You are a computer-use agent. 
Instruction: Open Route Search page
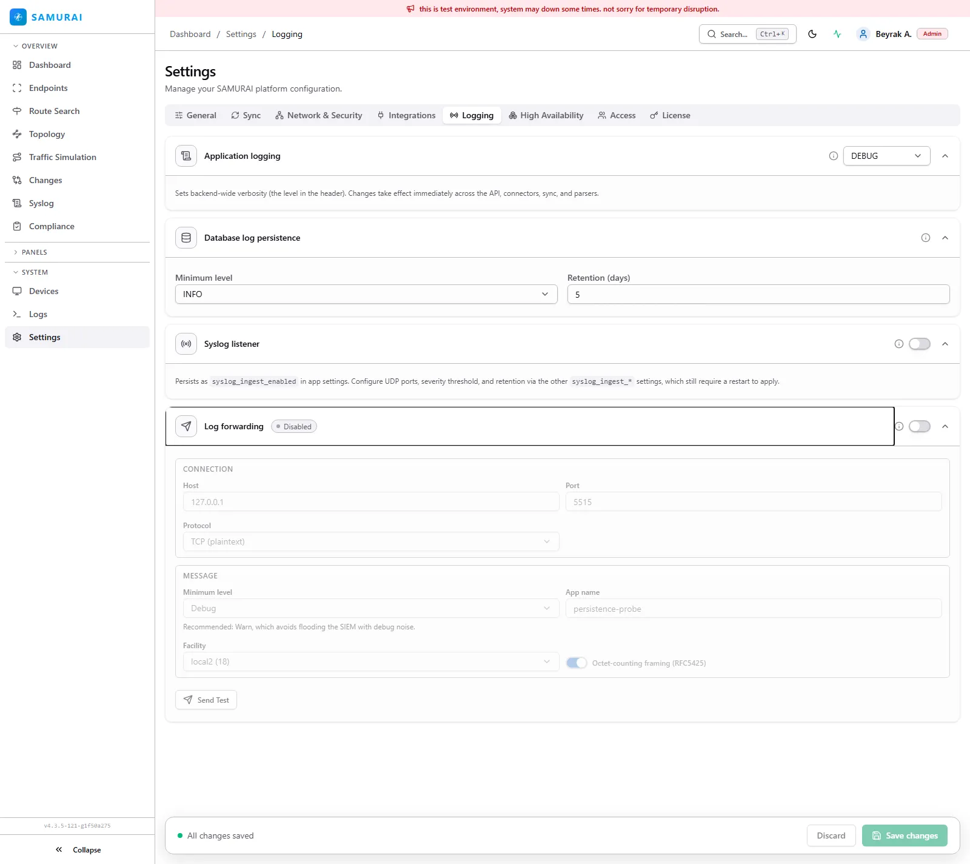click(x=77, y=111)
